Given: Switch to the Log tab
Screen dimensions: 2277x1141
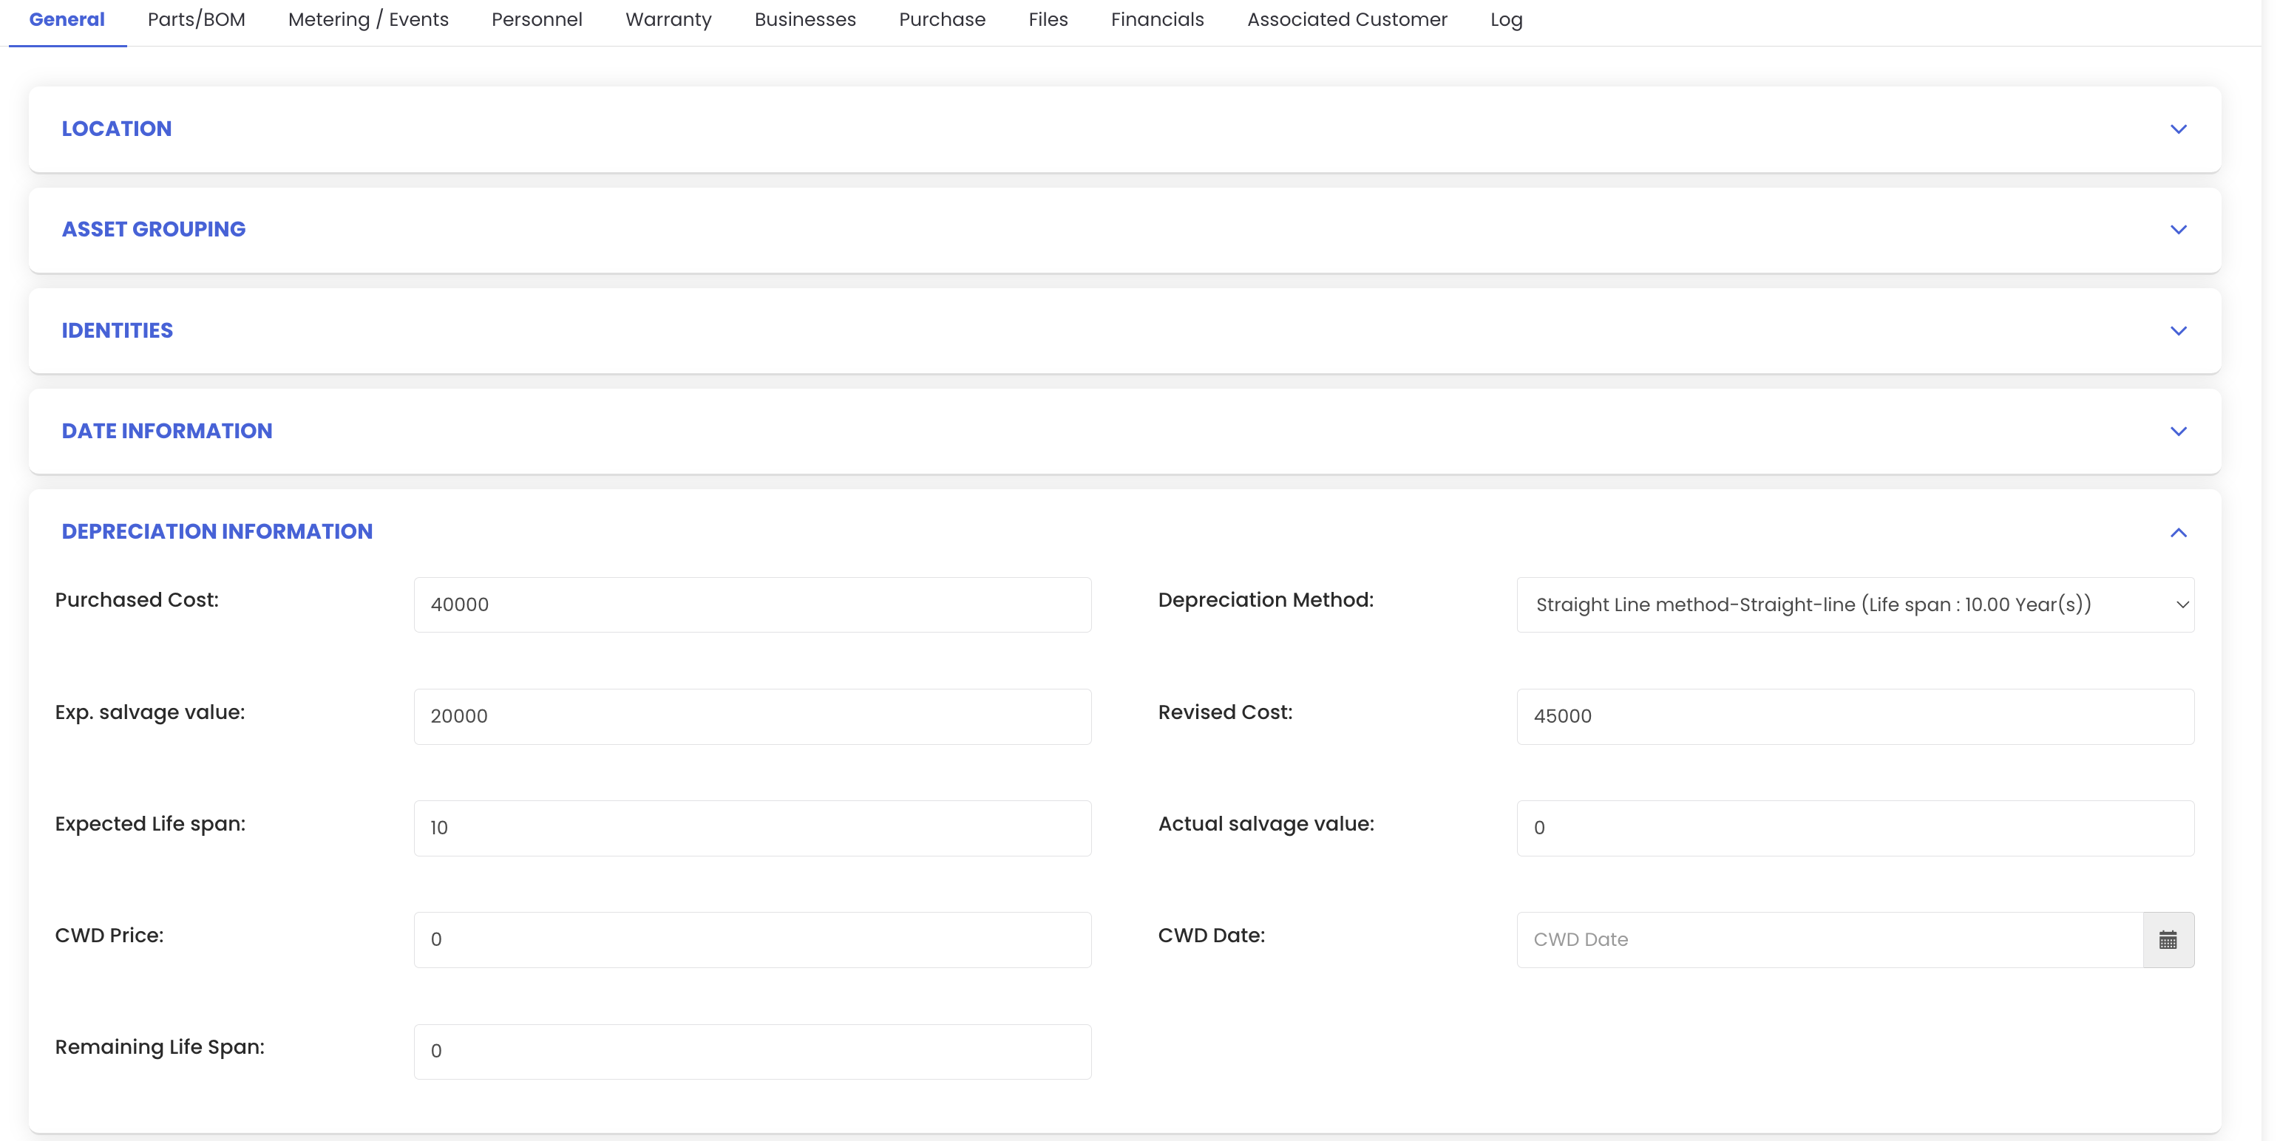Looking at the screenshot, I should pyautogui.click(x=1506, y=19).
